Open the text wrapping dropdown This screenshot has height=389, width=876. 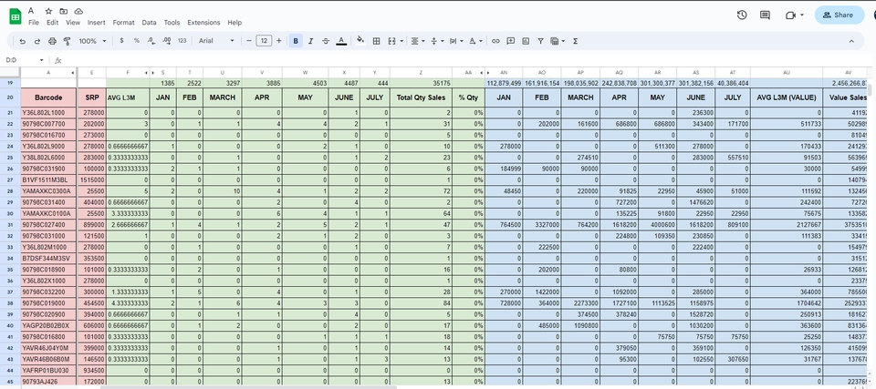pyautogui.click(x=456, y=41)
